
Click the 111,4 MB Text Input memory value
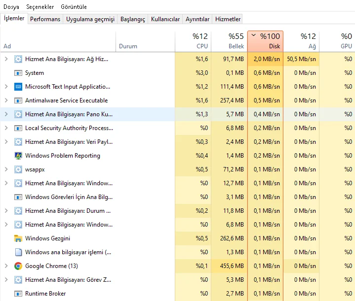tap(232, 87)
